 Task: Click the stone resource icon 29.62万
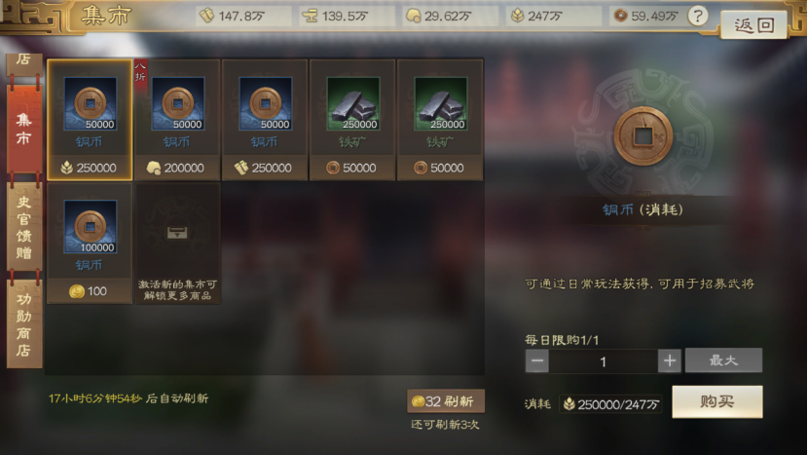pos(414,16)
